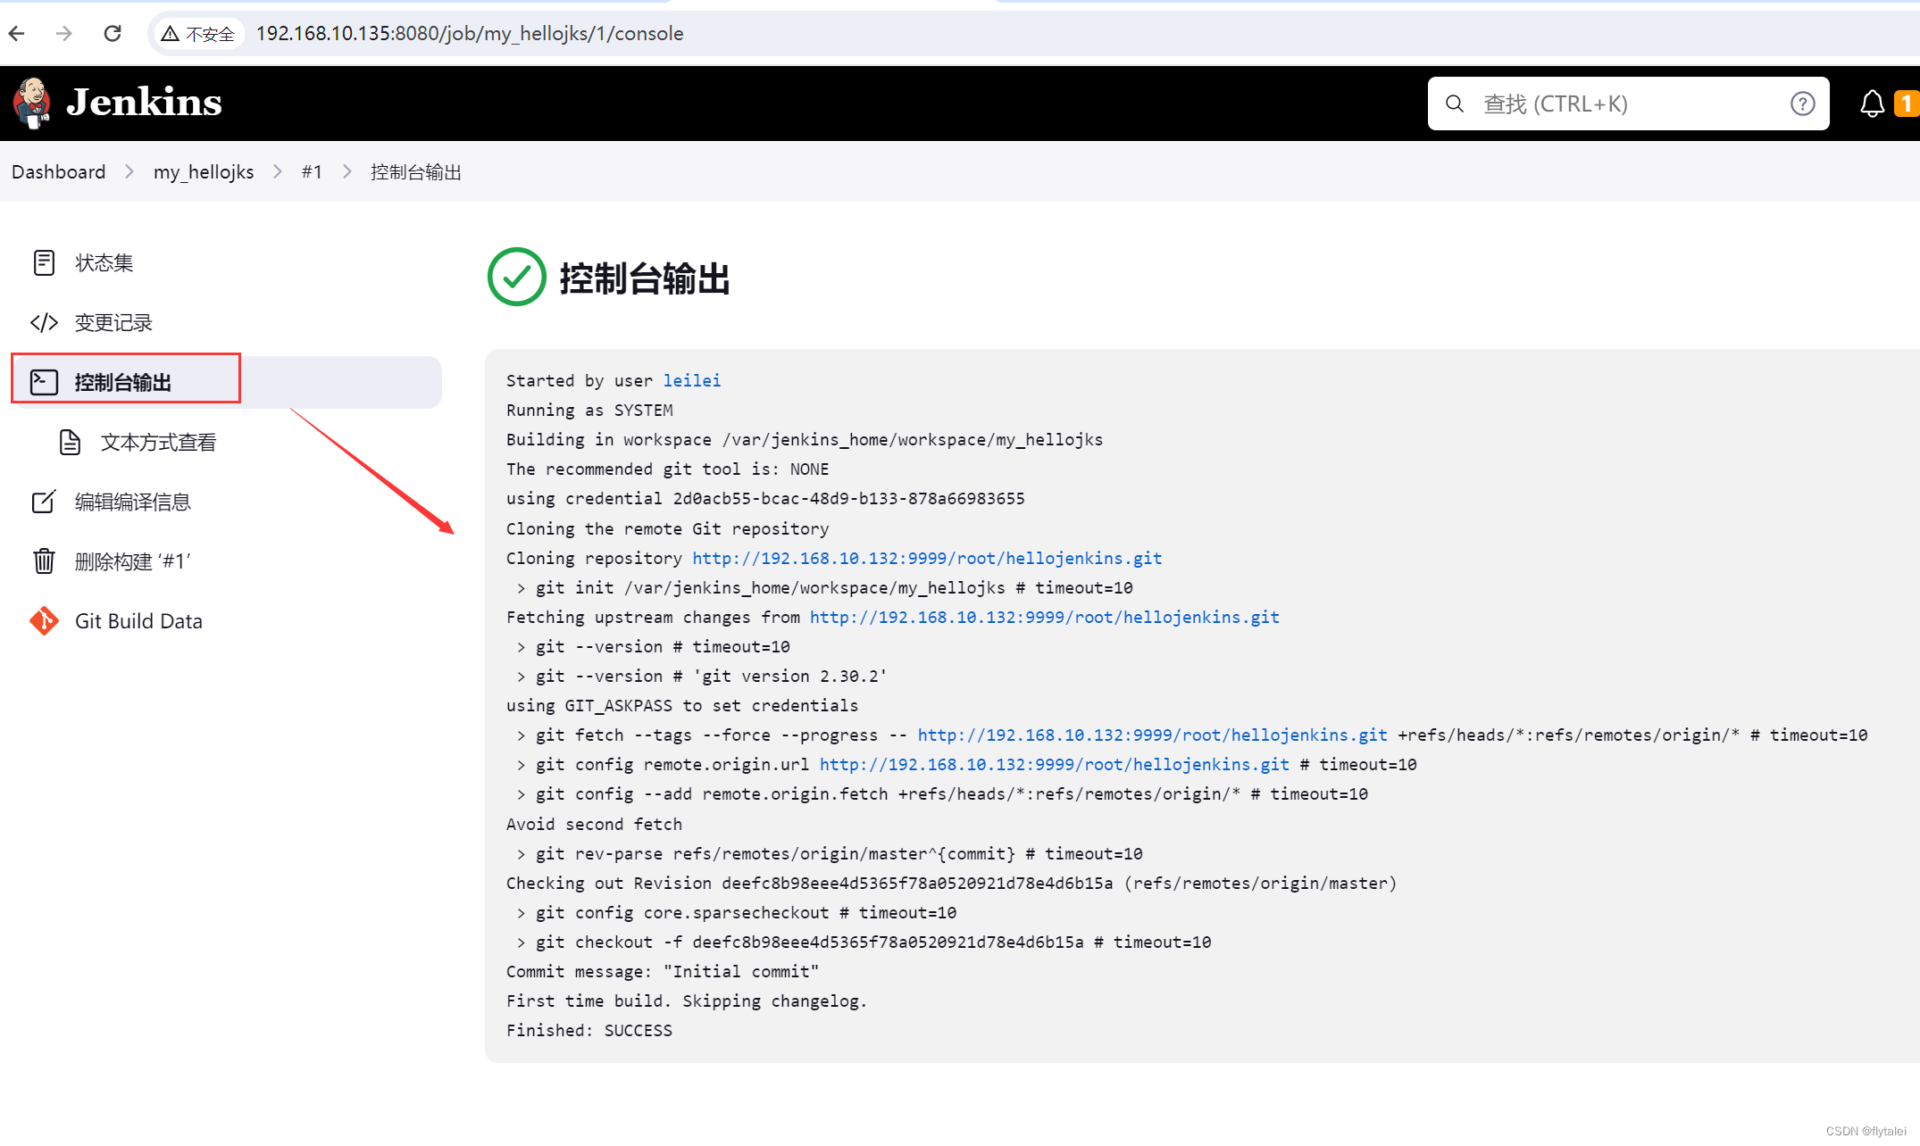Click the using GIT_ASKPASS line
1920x1146 pixels.
pyautogui.click(x=682, y=705)
